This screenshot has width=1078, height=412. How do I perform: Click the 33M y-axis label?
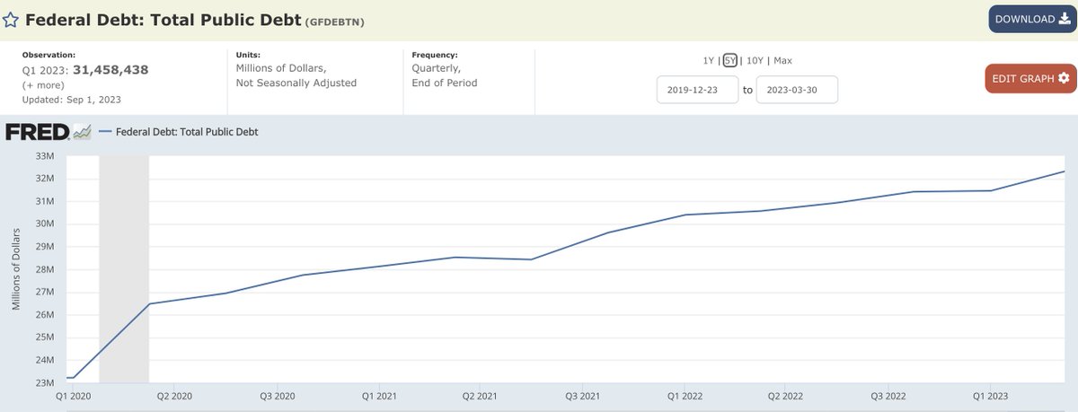click(x=47, y=156)
